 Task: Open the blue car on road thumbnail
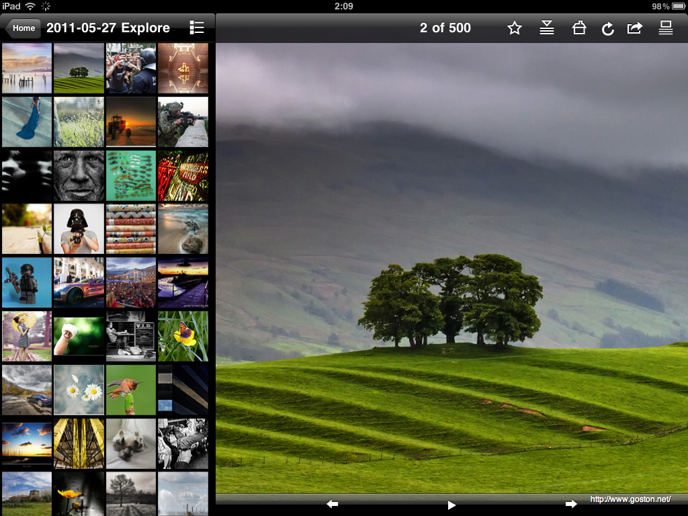pos(27,390)
